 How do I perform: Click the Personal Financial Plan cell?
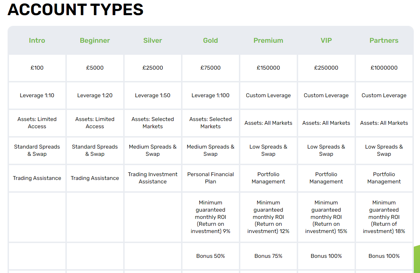tap(210, 178)
